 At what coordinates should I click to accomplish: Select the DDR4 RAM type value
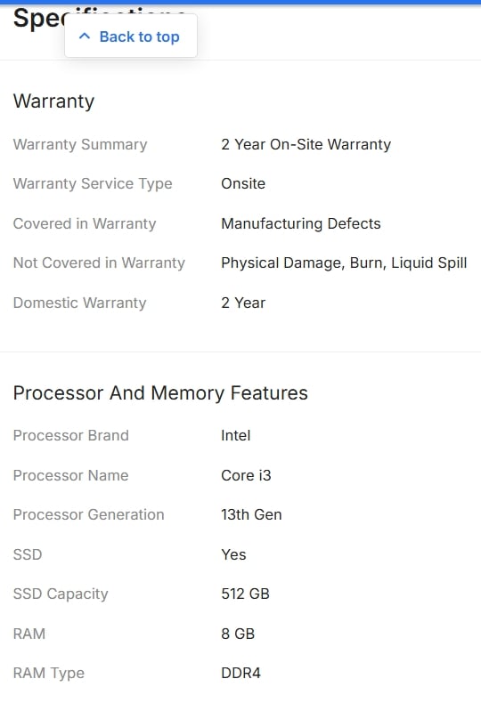click(x=241, y=673)
